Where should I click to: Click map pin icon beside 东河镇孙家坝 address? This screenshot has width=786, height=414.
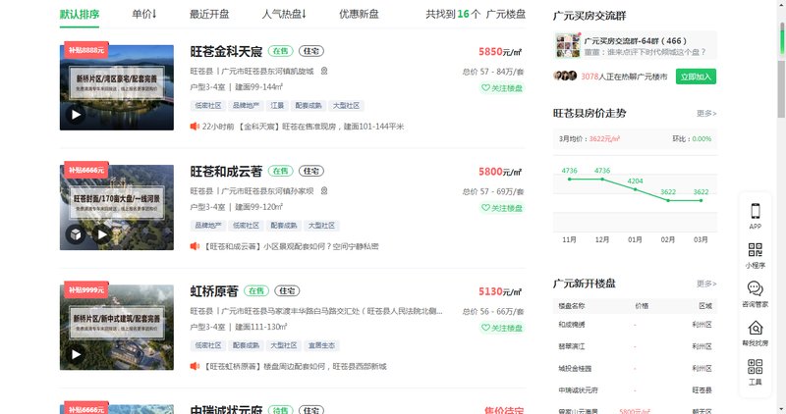click(x=324, y=190)
